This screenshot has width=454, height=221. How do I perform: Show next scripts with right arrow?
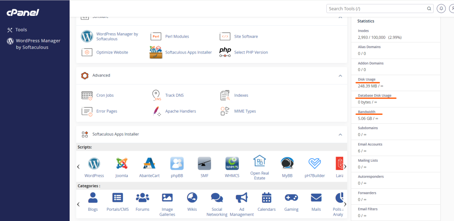tap(345, 167)
